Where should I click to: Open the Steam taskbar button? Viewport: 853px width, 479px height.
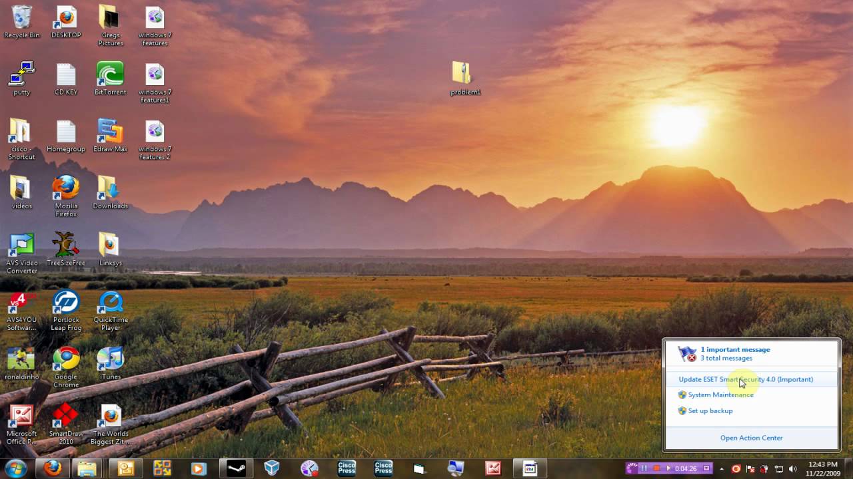click(236, 468)
